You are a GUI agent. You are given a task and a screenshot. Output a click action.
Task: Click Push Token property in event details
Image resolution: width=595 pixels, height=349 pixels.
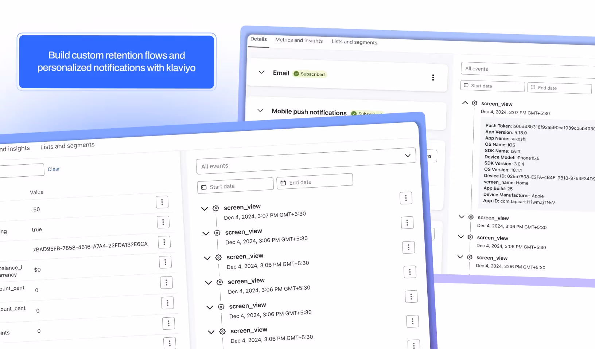[x=540, y=127]
